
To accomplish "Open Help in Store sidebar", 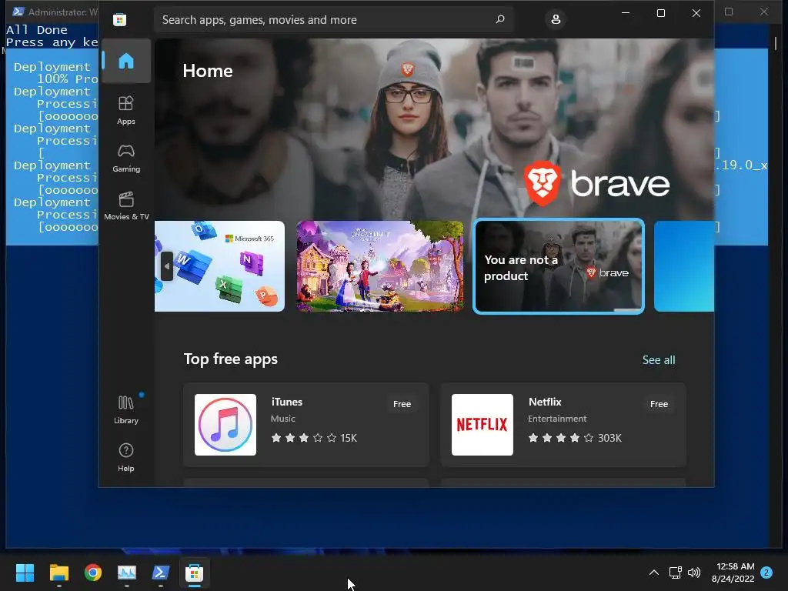I will click(126, 457).
